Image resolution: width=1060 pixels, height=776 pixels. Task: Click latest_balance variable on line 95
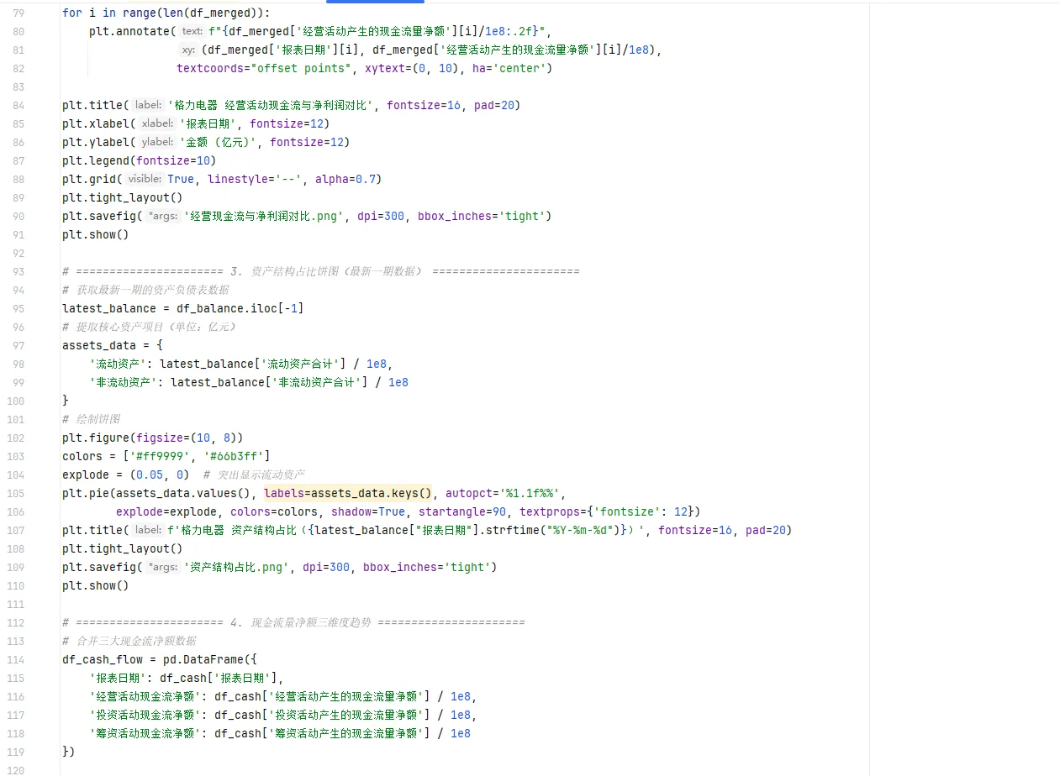109,309
